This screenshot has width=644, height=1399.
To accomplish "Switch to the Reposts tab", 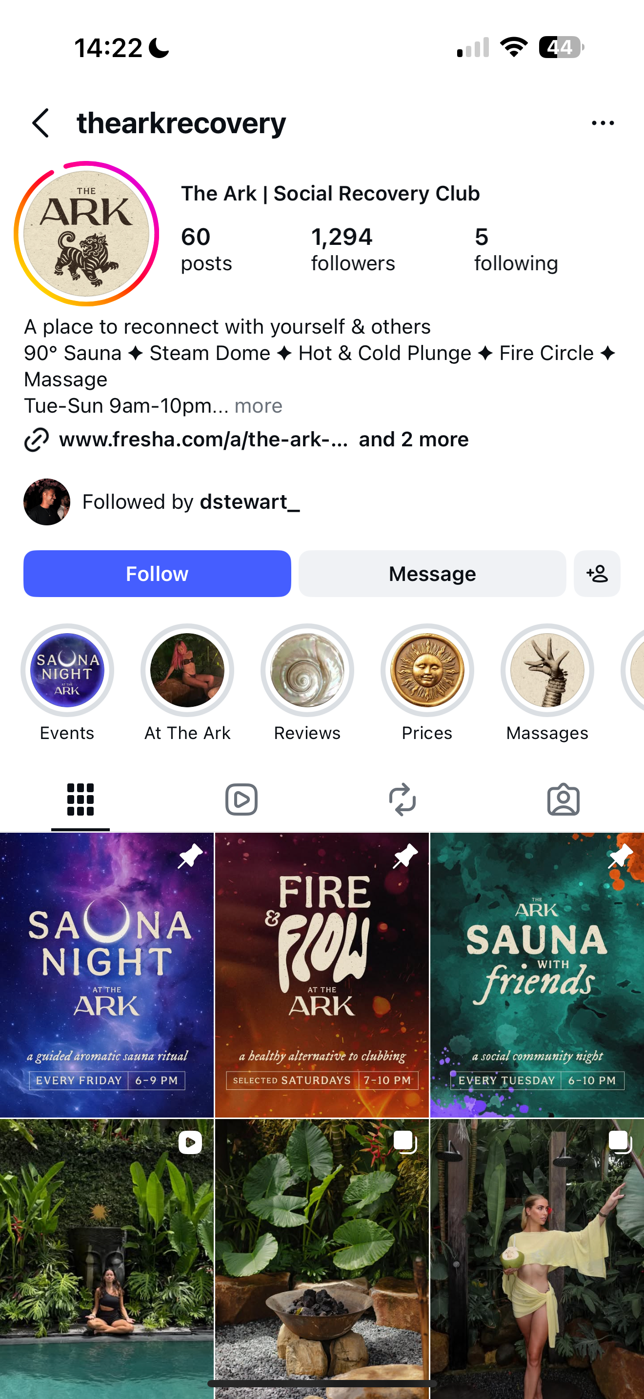I will pos(402,799).
